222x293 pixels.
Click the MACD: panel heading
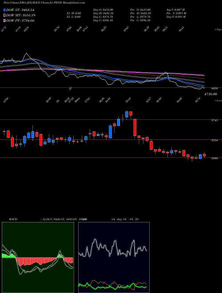tap(13, 219)
